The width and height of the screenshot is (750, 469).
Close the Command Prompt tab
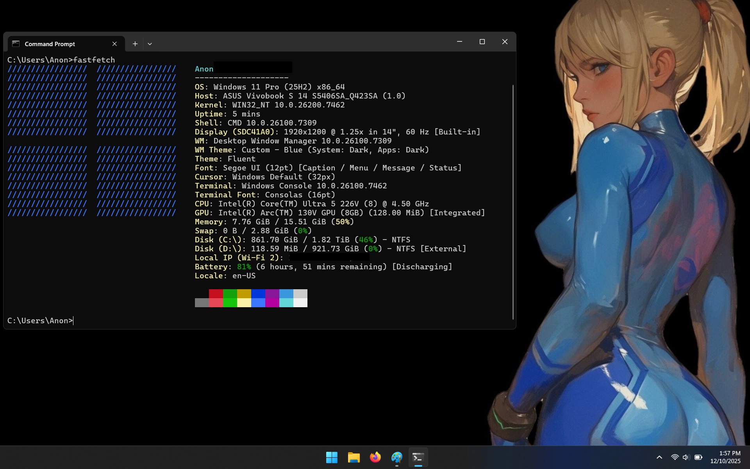coord(114,44)
